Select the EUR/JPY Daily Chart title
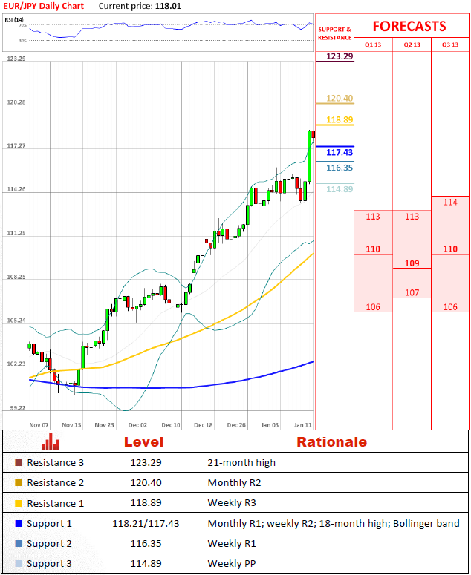471x575 pixels. 43,6
